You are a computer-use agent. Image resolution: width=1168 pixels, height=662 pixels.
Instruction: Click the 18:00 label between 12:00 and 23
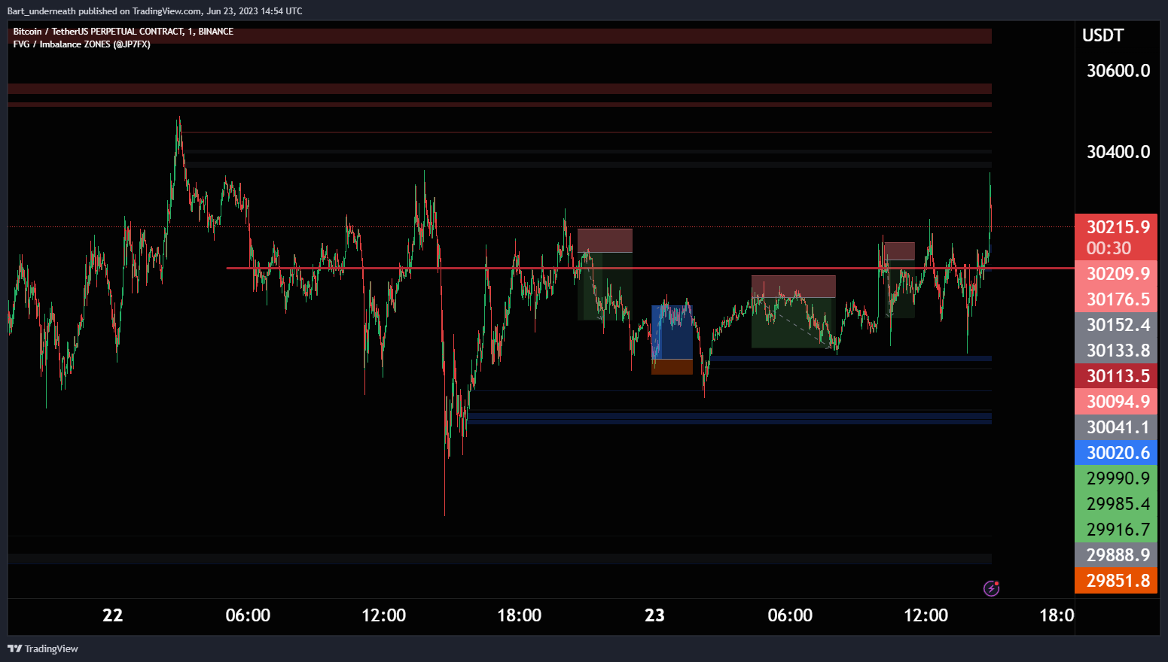pyautogui.click(x=519, y=615)
